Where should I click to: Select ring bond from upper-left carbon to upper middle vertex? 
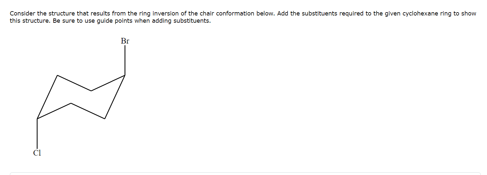click(x=74, y=83)
